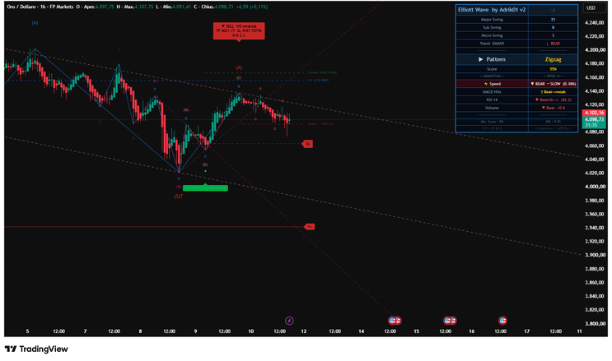
Task: Click the Major Swing row label
Action: coord(492,20)
